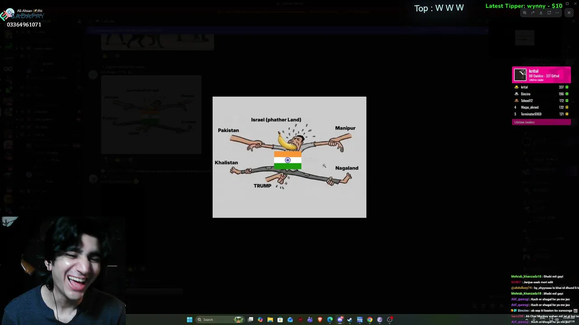Click the 'Ali Ahsan' name label
The width and height of the screenshot is (579, 325).
click(24, 11)
